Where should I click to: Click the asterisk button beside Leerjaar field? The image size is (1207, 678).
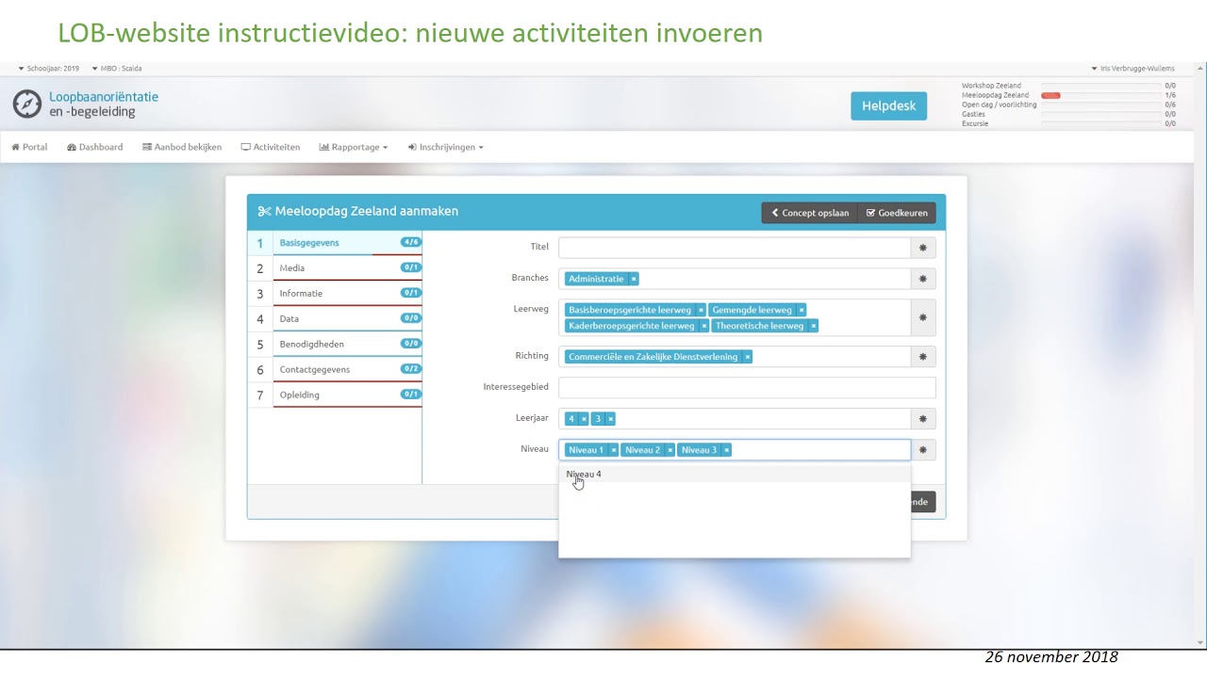(923, 419)
